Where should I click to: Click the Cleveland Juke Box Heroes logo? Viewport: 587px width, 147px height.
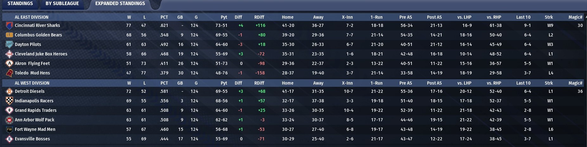click(x=9, y=54)
